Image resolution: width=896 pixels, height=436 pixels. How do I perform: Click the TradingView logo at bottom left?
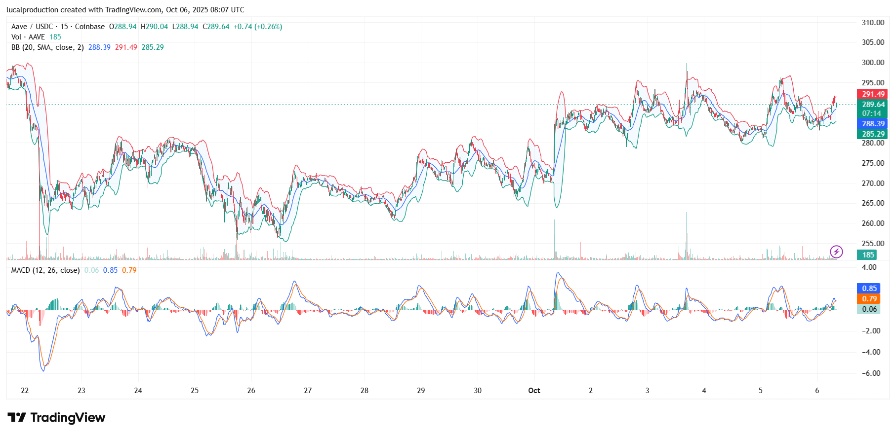click(56, 418)
